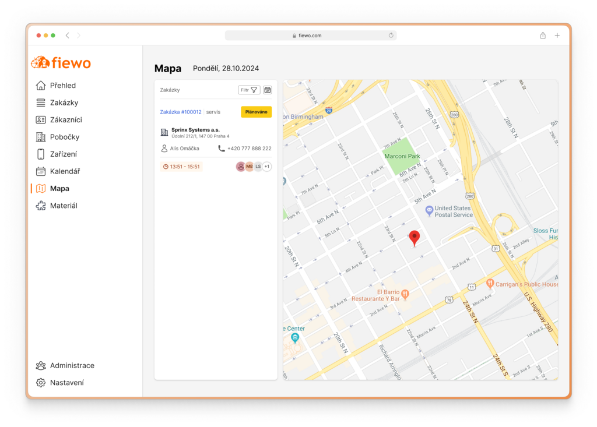Click the person icon by Alis Omáčka
Screen dimensions: 597x427
[164, 149]
